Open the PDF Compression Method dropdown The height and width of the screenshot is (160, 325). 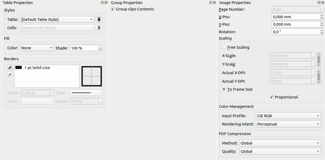click(x=280, y=143)
